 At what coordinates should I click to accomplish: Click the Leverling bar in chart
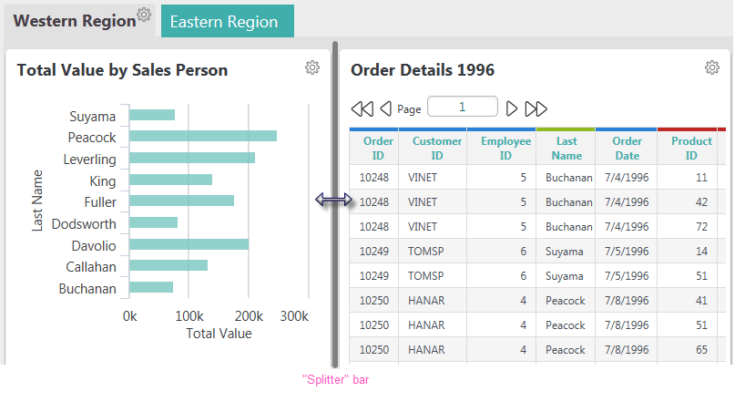pyautogui.click(x=192, y=158)
